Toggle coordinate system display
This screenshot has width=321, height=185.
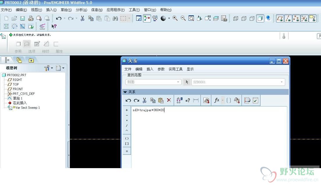pyautogui.click(x=304, y=18)
